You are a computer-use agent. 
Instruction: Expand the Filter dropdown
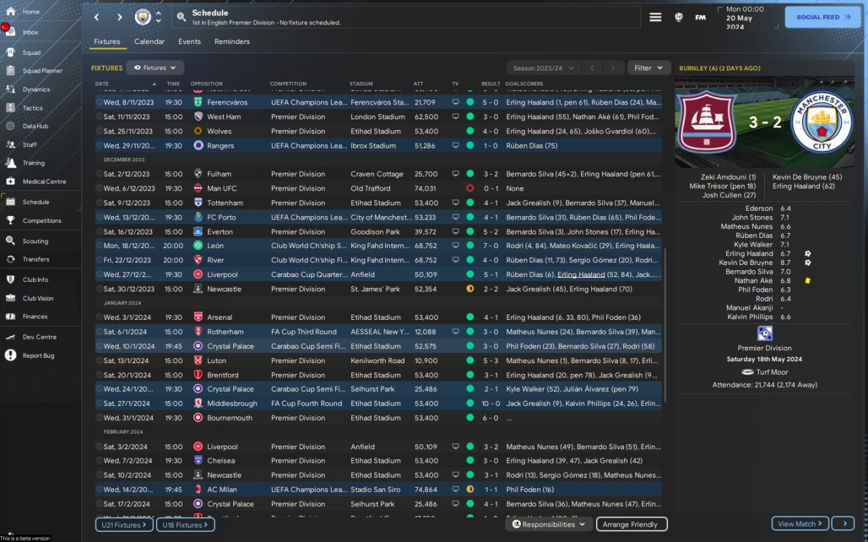[x=649, y=68]
